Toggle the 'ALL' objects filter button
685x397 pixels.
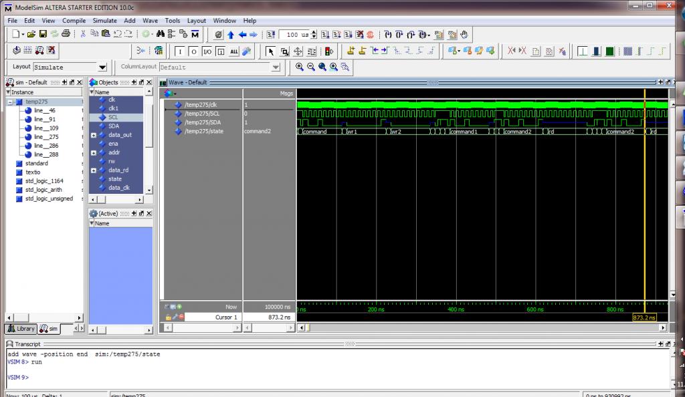[x=234, y=51]
